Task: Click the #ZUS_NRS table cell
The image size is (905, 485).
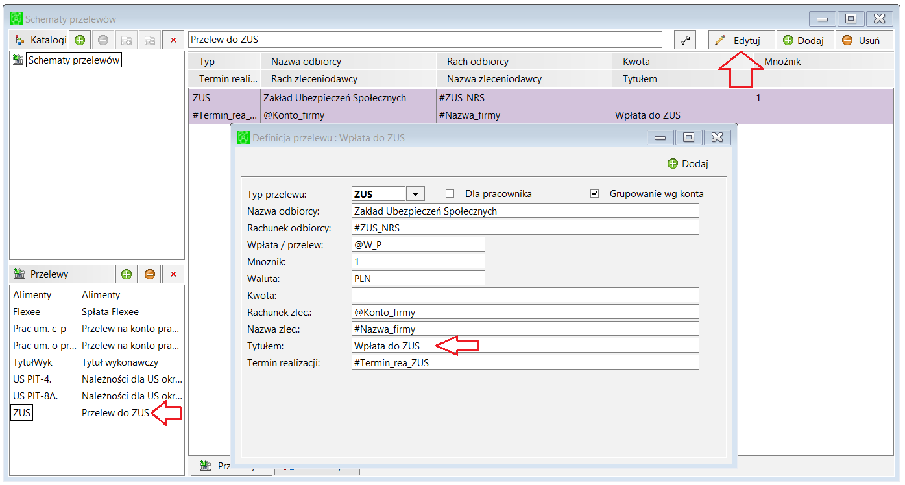Action: (x=524, y=98)
